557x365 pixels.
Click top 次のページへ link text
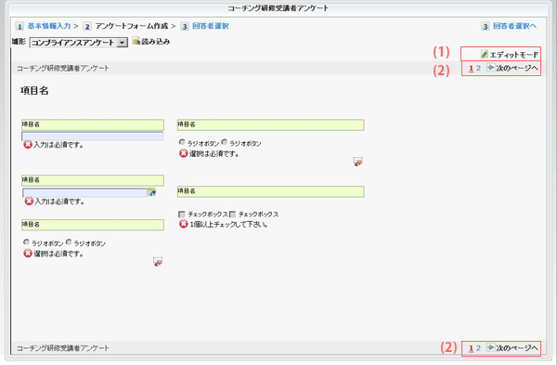point(517,68)
